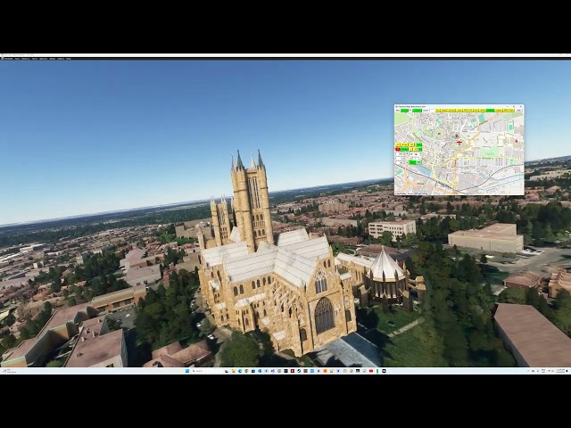Open the Windows Start menu
The width and height of the screenshot is (571, 428).
pos(186,370)
